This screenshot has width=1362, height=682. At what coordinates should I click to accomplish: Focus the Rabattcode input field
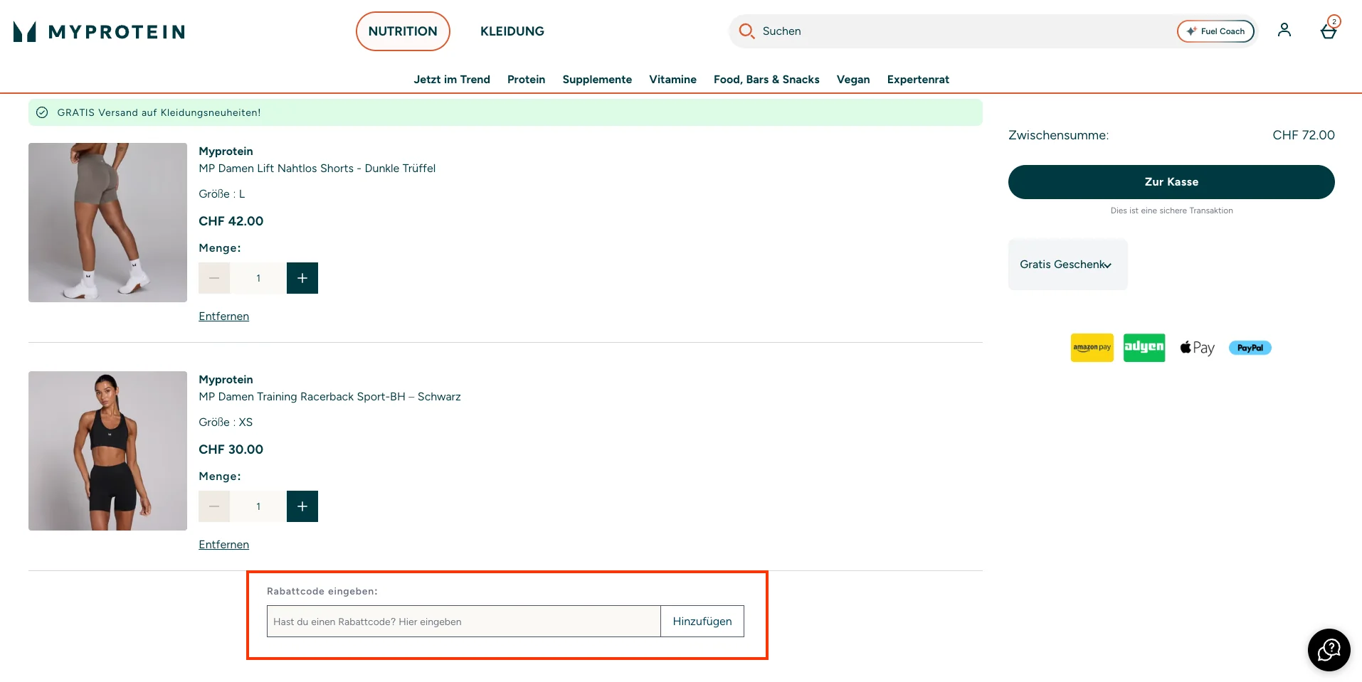tap(464, 622)
